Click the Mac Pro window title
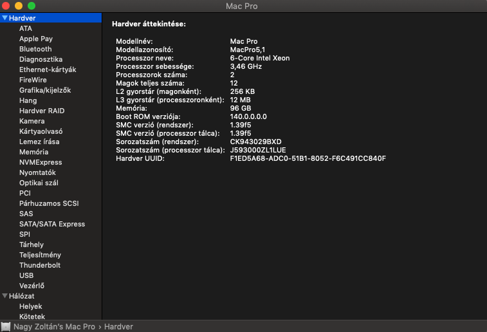The height and width of the screenshot is (332, 487). coord(241,6)
